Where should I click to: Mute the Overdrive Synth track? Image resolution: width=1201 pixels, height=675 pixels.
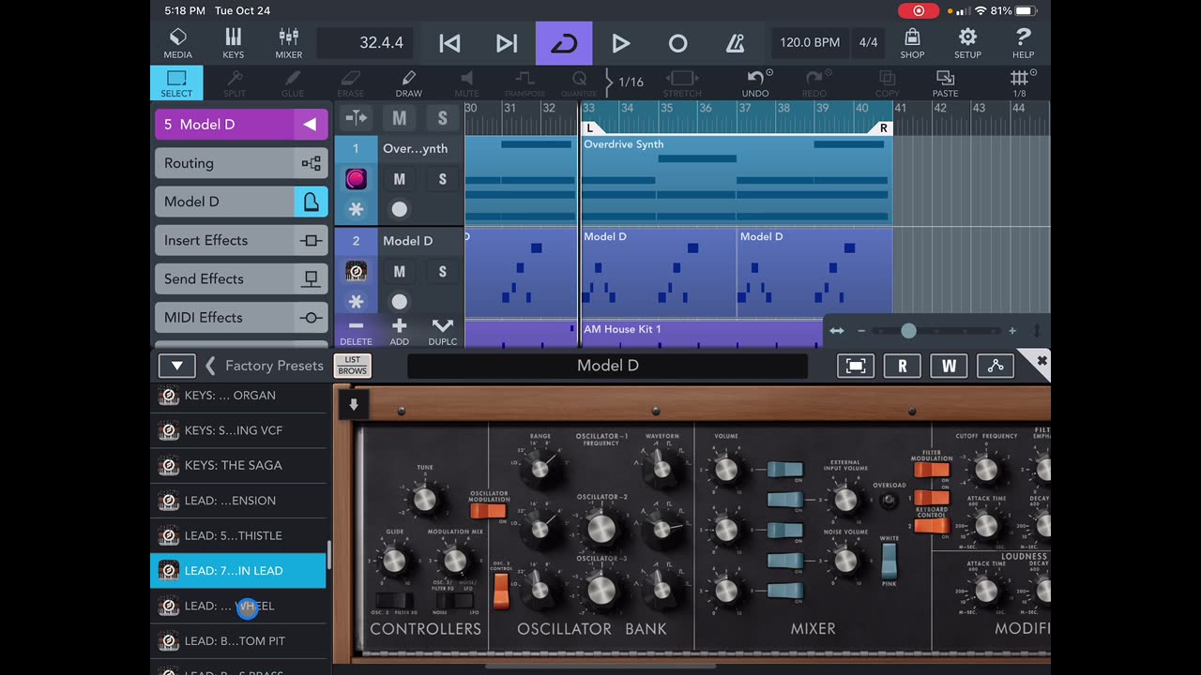400,179
